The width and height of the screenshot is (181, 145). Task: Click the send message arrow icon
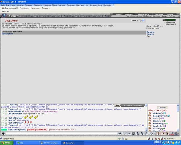tap(120, 134)
